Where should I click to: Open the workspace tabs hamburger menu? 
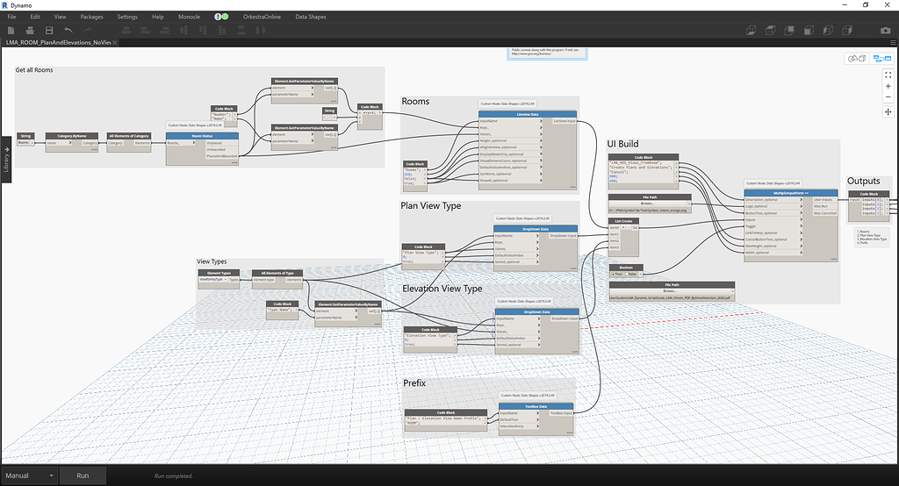click(x=893, y=42)
